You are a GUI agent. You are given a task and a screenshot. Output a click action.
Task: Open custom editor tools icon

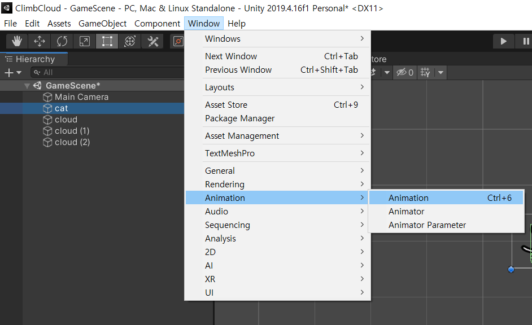tap(152, 41)
